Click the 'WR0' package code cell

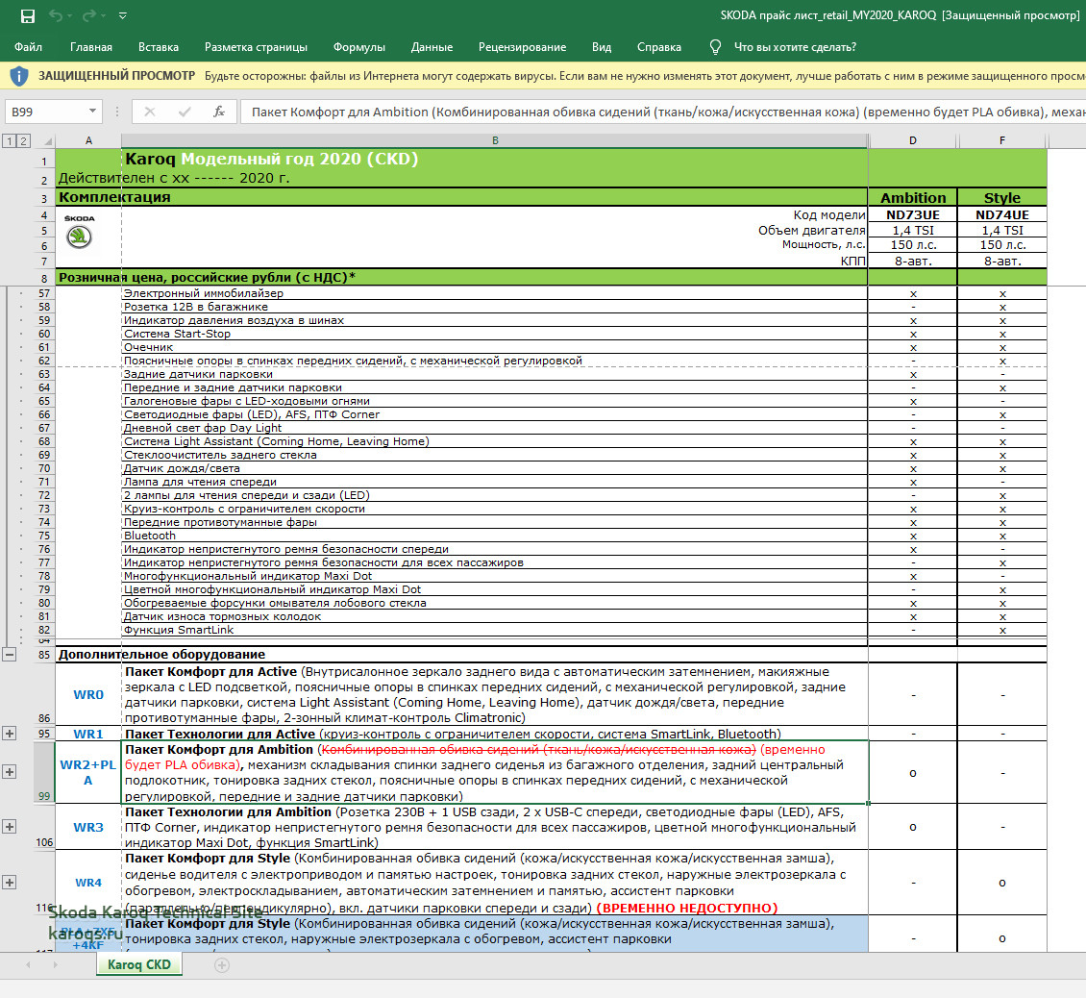pos(88,694)
